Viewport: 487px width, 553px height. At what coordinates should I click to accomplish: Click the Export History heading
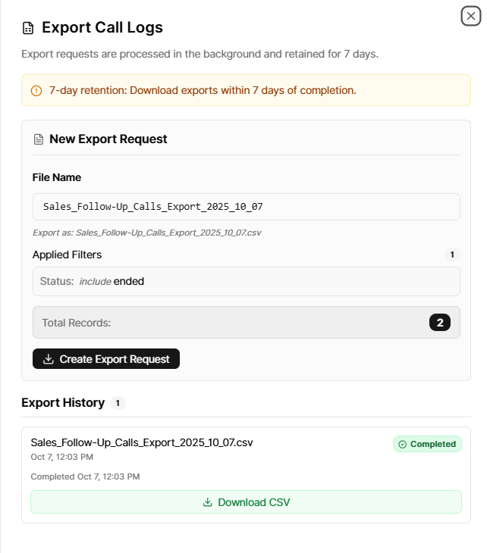point(63,403)
